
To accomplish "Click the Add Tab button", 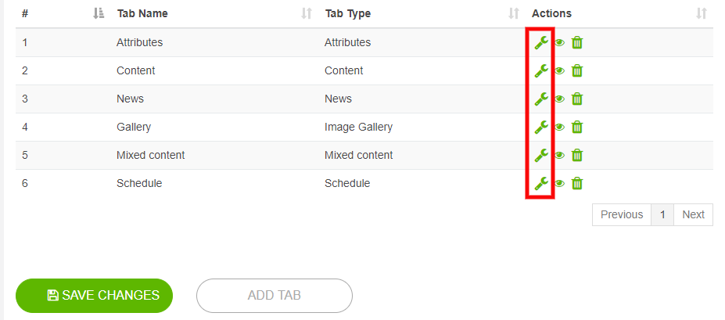I will 275,296.
